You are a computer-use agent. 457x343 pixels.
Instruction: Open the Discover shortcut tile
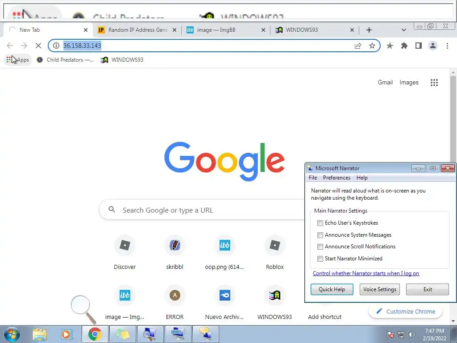click(125, 253)
